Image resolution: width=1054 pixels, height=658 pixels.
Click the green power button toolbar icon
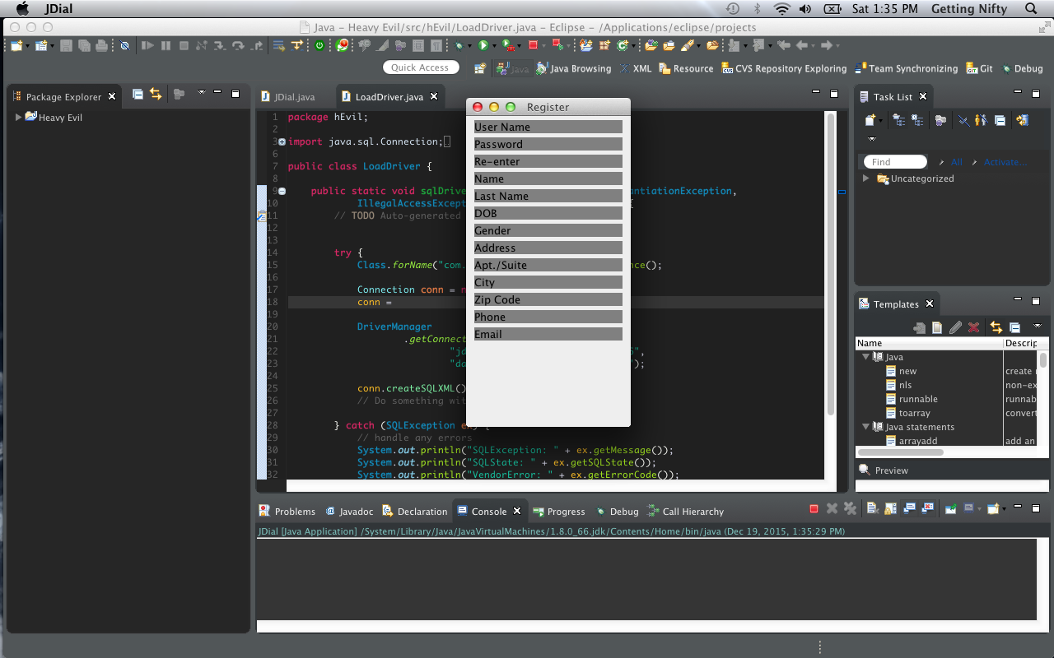(x=319, y=45)
